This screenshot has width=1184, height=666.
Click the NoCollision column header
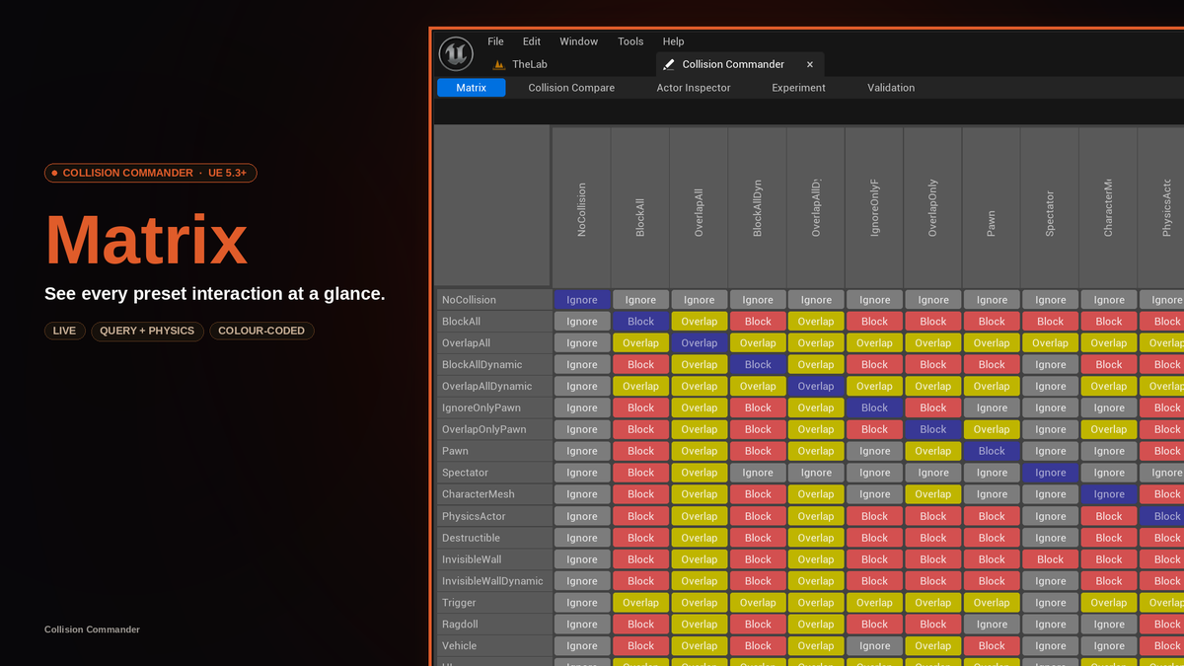pos(581,206)
